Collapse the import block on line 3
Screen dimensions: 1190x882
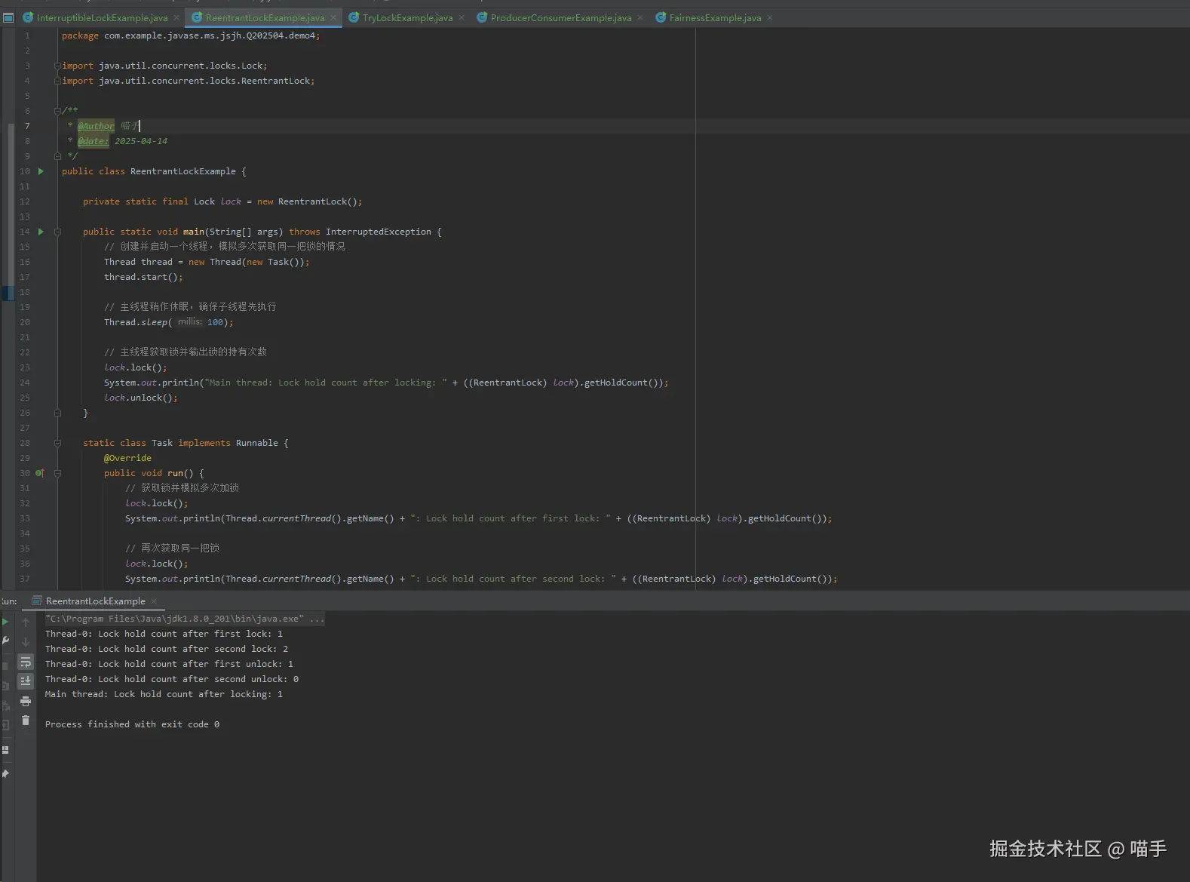point(57,66)
